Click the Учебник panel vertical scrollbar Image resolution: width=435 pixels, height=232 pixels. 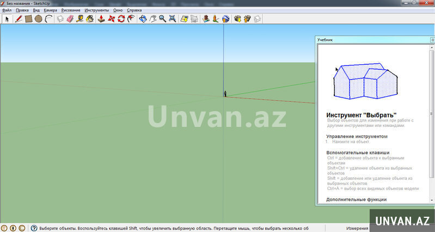432,142
